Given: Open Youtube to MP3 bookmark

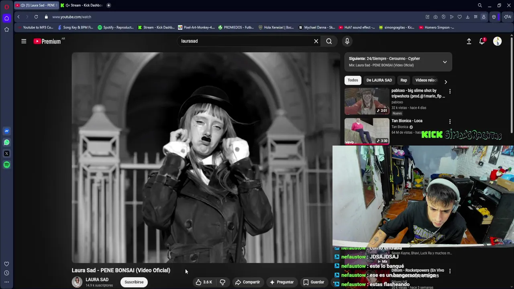Looking at the screenshot, I should (x=35, y=27).
